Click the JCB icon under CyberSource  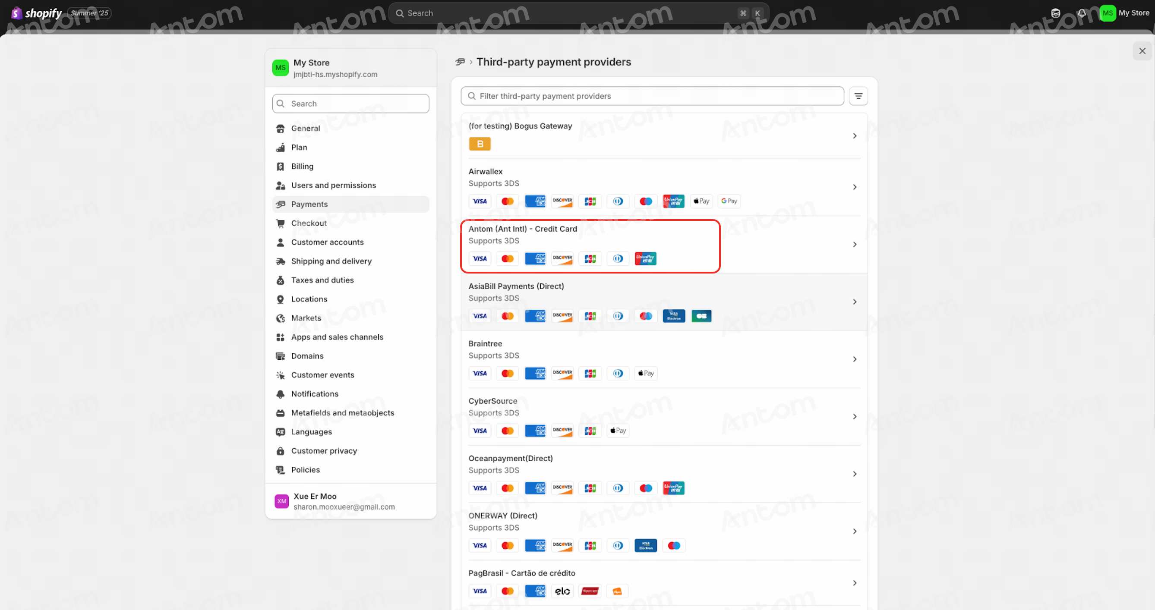590,431
